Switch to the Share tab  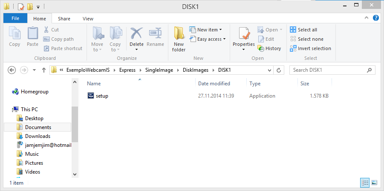pos(64,19)
